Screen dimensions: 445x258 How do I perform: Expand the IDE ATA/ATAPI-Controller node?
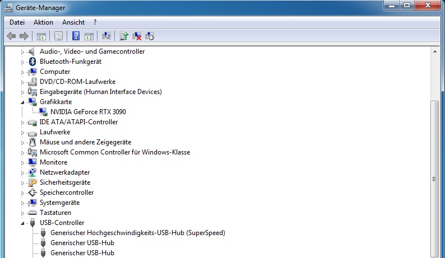pyautogui.click(x=22, y=123)
